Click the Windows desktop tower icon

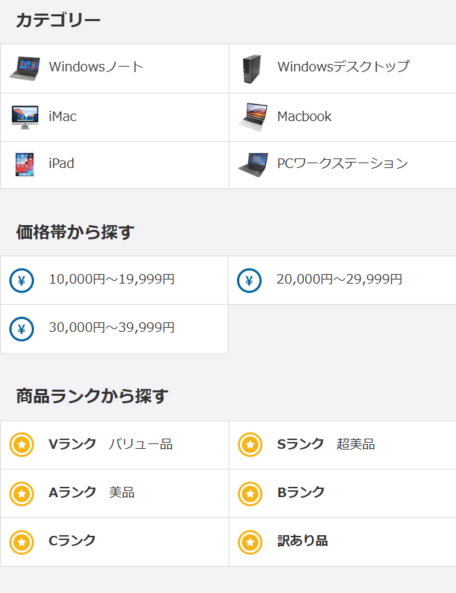[251, 69]
